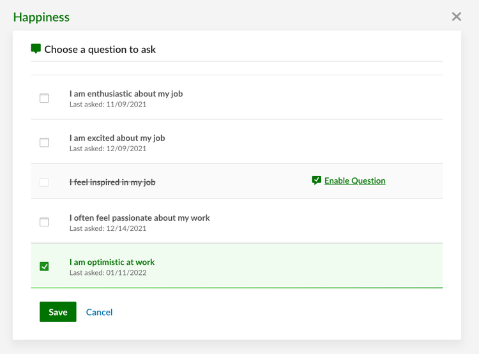This screenshot has width=479, height=354.
Task: Click the speech bubble icon beside 'Choose a question'
Action: pos(36,49)
